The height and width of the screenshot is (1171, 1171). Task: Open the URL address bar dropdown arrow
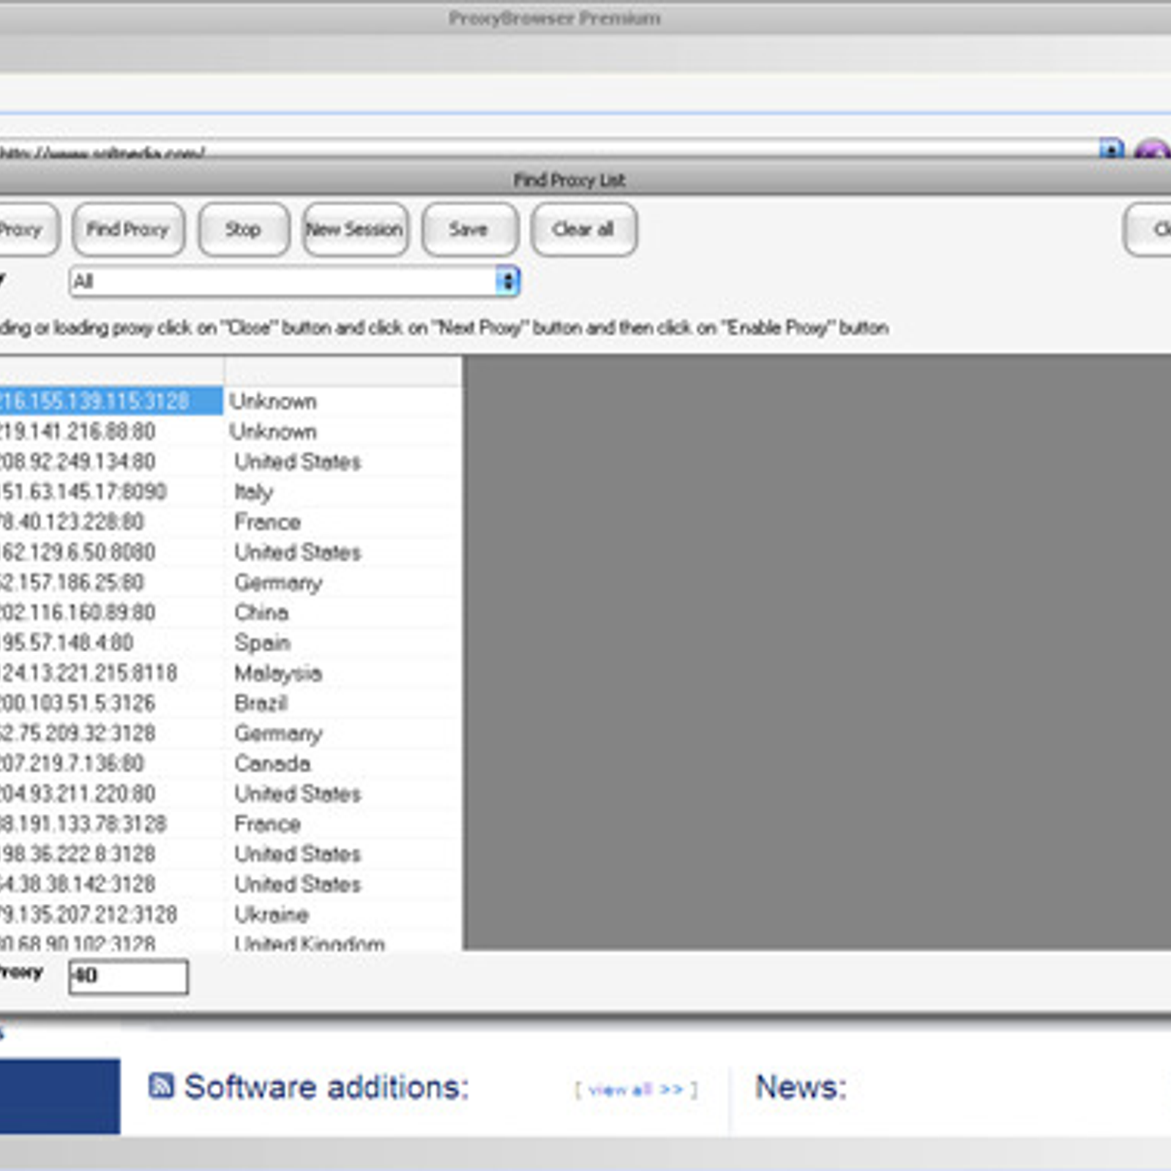pyautogui.click(x=1111, y=150)
